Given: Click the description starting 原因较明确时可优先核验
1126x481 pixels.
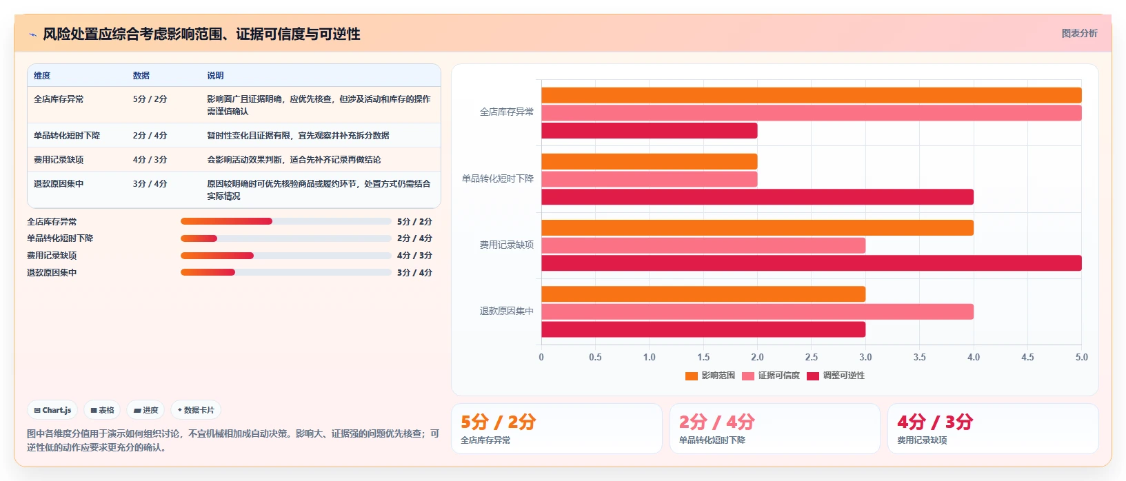Looking at the screenshot, I should 319,190.
